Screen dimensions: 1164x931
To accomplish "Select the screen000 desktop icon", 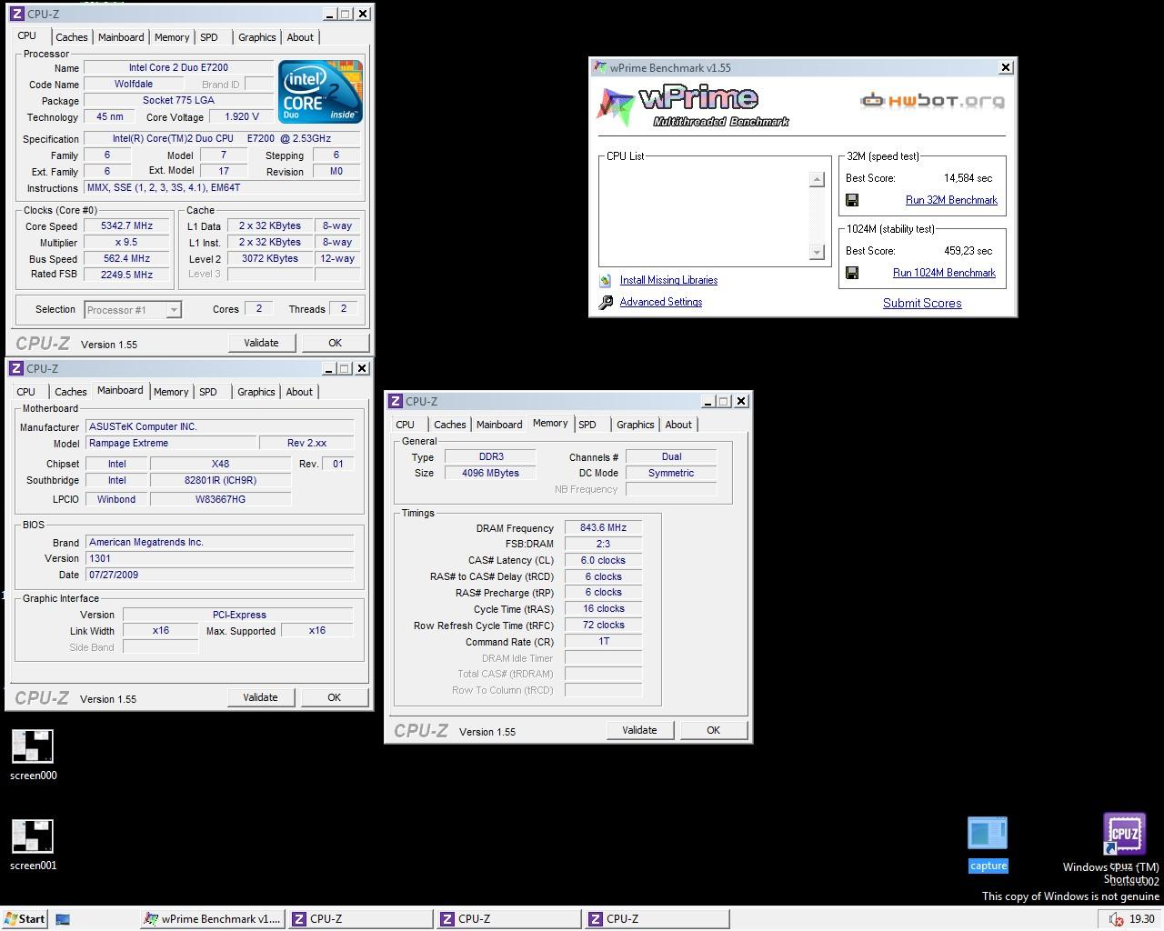I will 33,755.
